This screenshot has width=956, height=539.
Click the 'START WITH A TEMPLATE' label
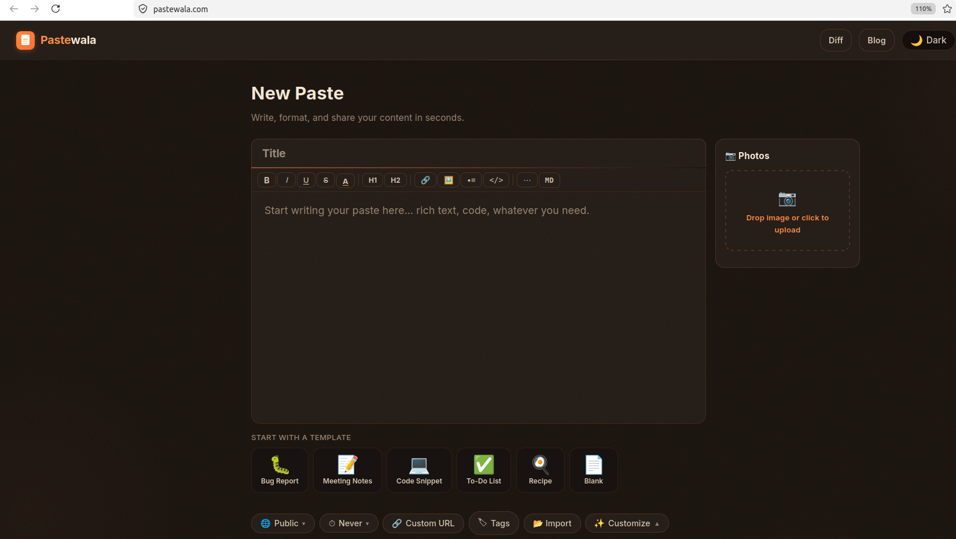coord(301,438)
